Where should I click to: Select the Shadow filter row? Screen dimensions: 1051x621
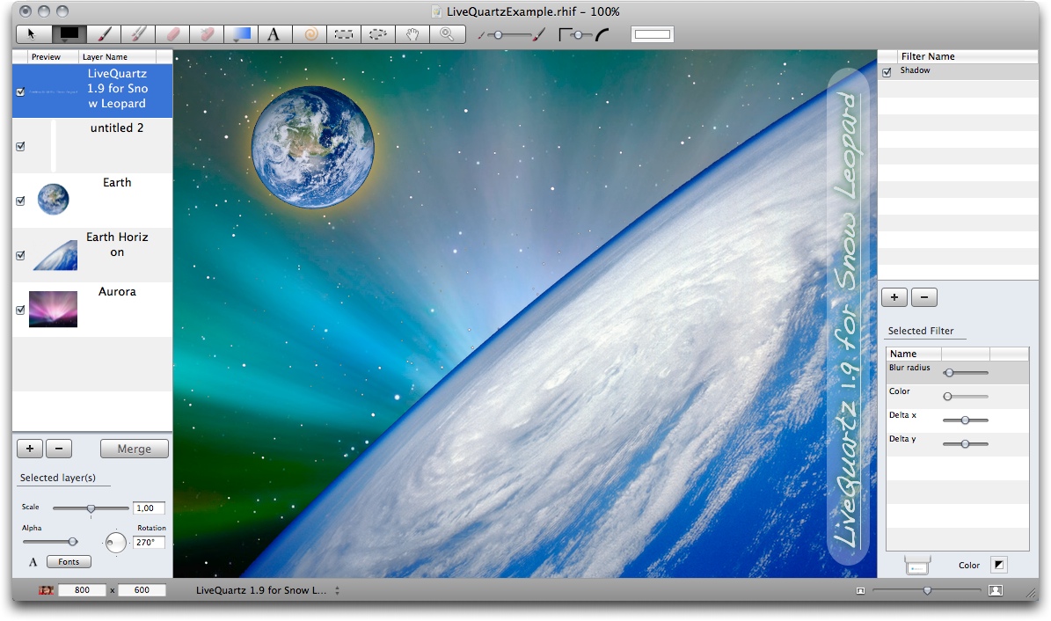[x=959, y=72]
